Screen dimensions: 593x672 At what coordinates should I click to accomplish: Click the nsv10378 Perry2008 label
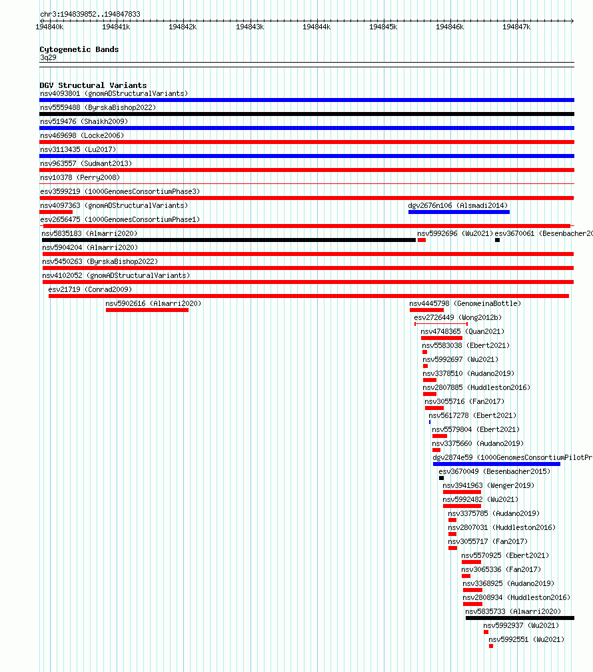tap(80, 177)
